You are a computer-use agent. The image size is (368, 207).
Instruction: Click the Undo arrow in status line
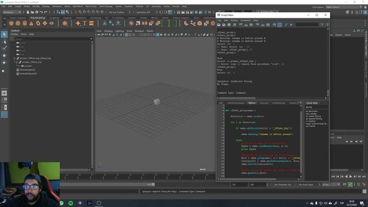click(x=41, y=12)
